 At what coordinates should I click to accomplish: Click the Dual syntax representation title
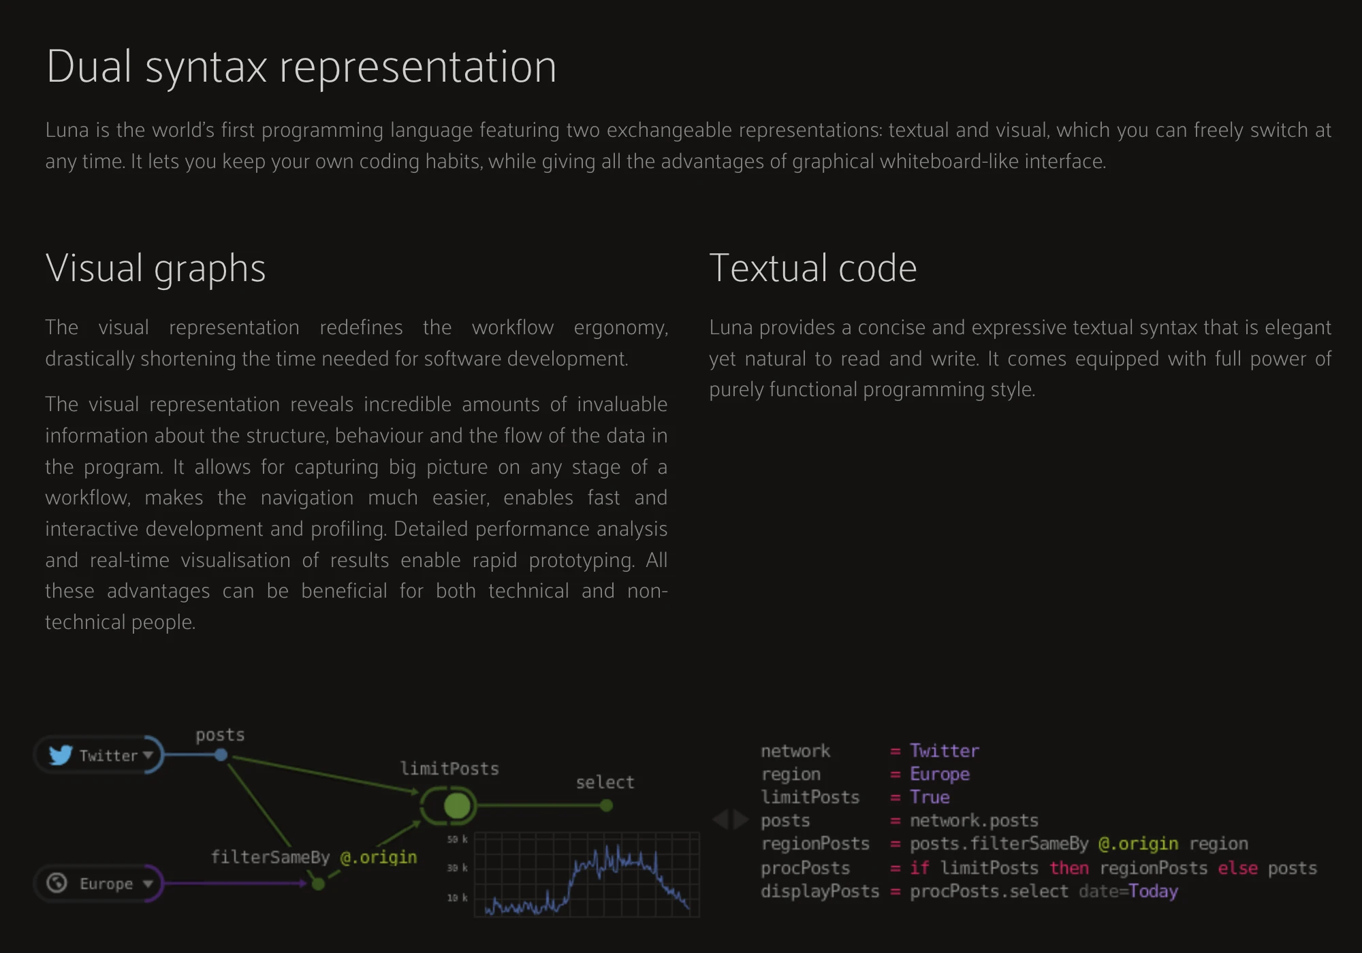tap(302, 67)
